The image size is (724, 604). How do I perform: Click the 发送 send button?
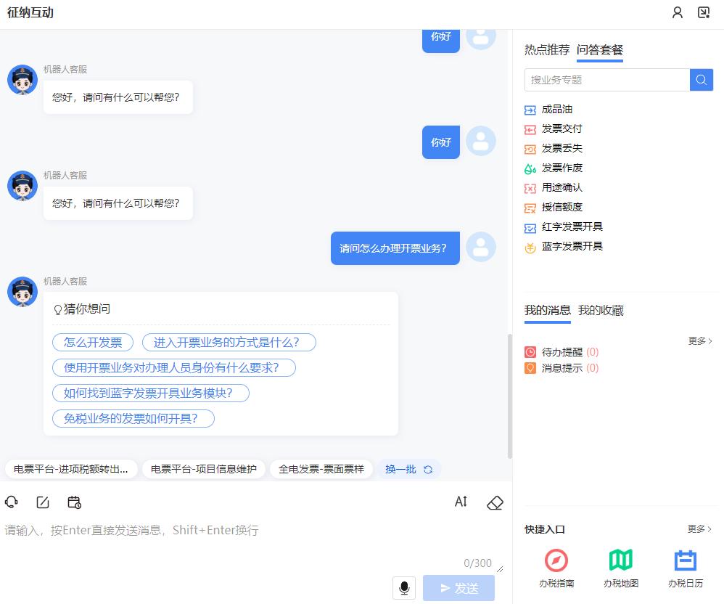[458, 588]
